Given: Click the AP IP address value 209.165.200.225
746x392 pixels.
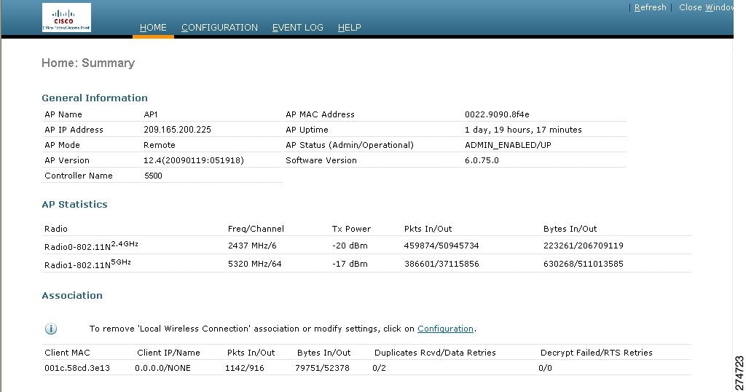Looking at the screenshot, I should click(x=177, y=130).
